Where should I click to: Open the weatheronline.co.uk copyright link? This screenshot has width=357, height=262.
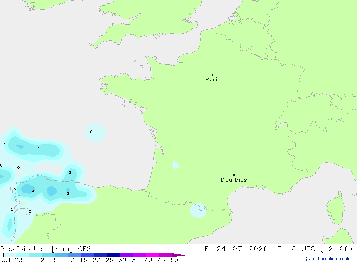point(327,259)
